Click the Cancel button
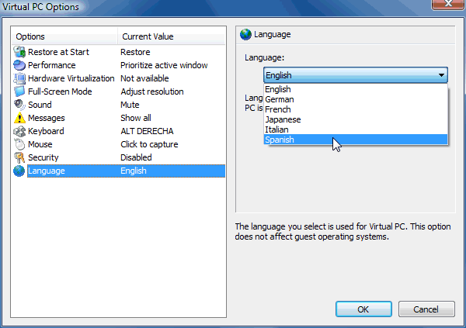 pos(426,309)
